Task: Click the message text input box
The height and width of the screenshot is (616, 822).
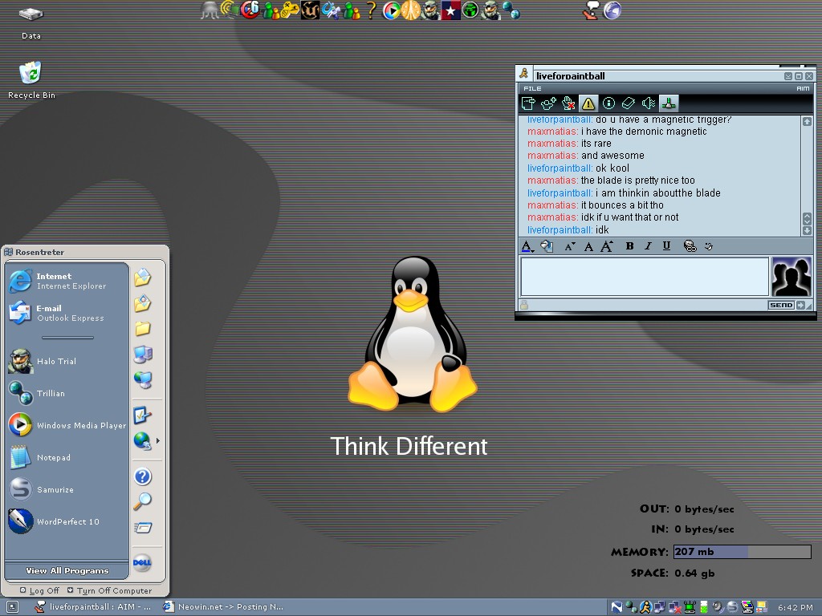Action: coord(644,277)
